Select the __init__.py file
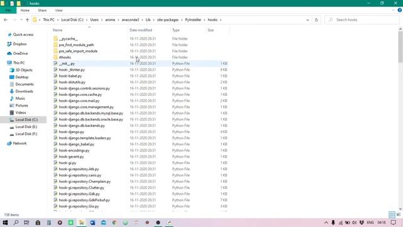 [67, 63]
